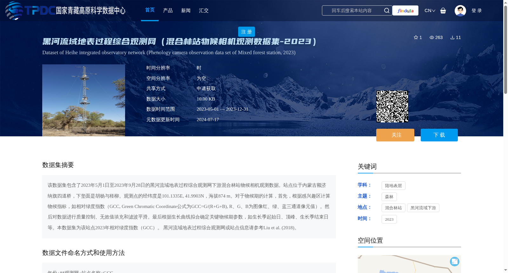The height and width of the screenshot is (273, 508).
Task: Open the tower station thumbnail photo
Action: [x=84, y=100]
